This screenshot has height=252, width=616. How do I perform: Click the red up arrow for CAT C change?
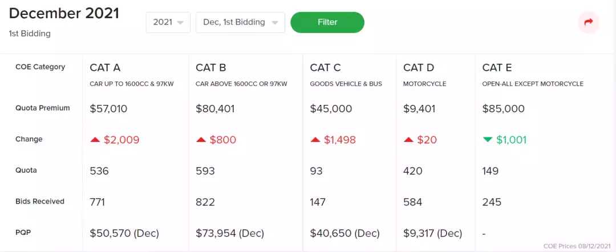point(315,140)
